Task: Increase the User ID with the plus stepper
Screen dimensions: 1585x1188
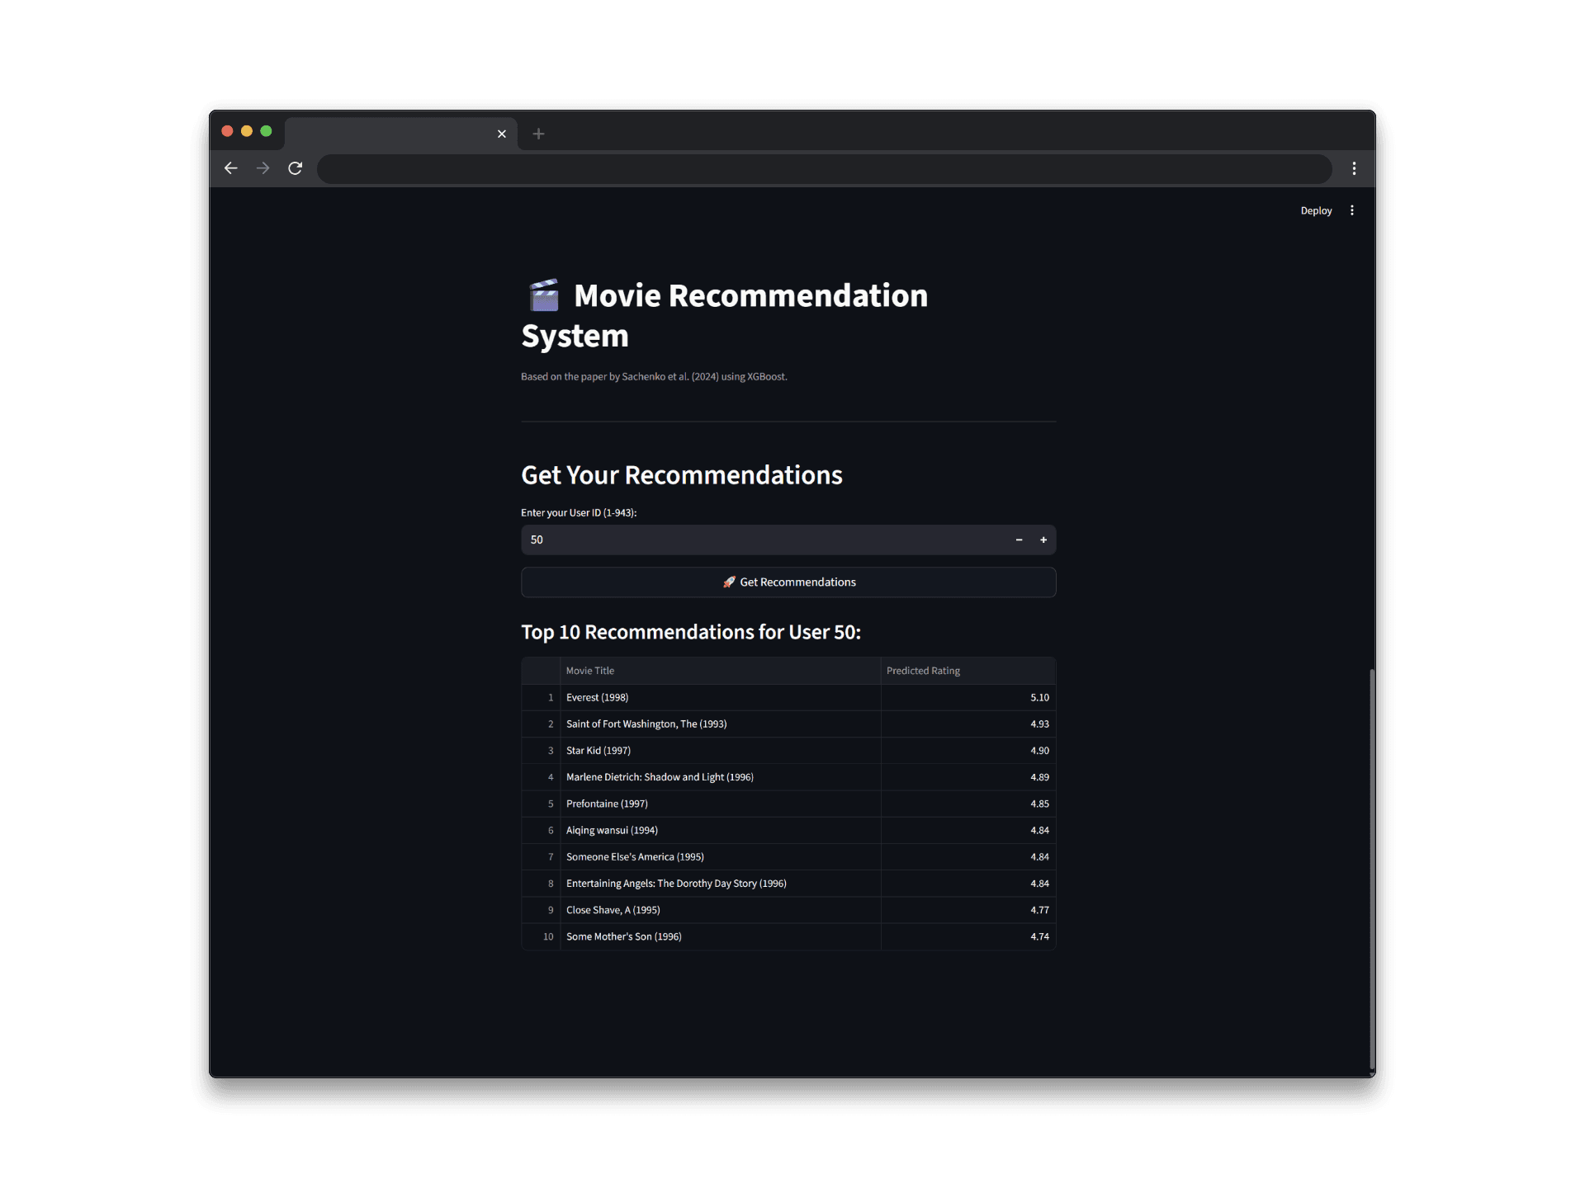Action: click(x=1043, y=540)
